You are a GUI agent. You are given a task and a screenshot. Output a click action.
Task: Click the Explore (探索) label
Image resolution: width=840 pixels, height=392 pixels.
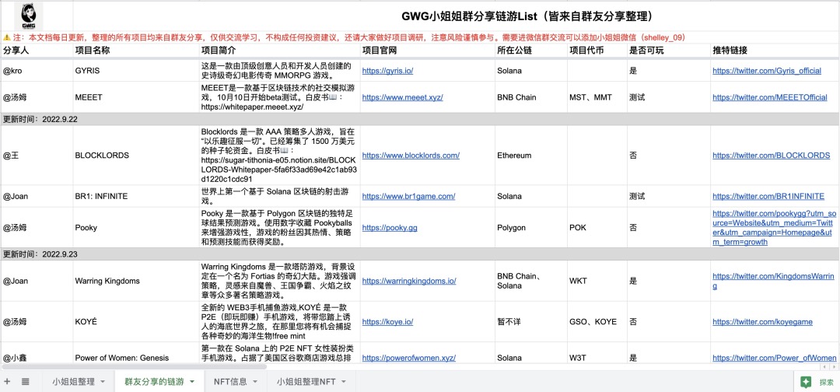coord(826,382)
